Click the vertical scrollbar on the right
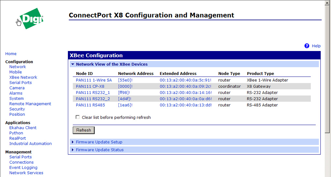The image size is (331, 177). [x=328, y=65]
